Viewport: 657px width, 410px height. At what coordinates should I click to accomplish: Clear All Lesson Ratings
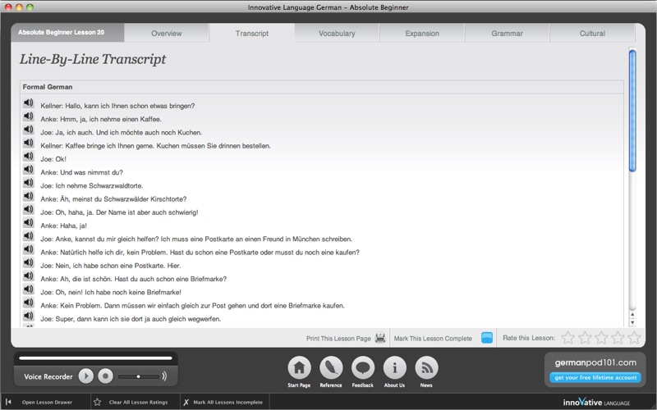(138, 402)
